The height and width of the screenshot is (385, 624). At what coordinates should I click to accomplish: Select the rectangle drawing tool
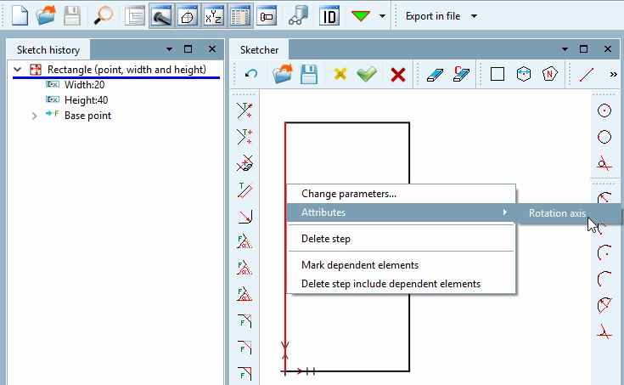click(x=497, y=74)
